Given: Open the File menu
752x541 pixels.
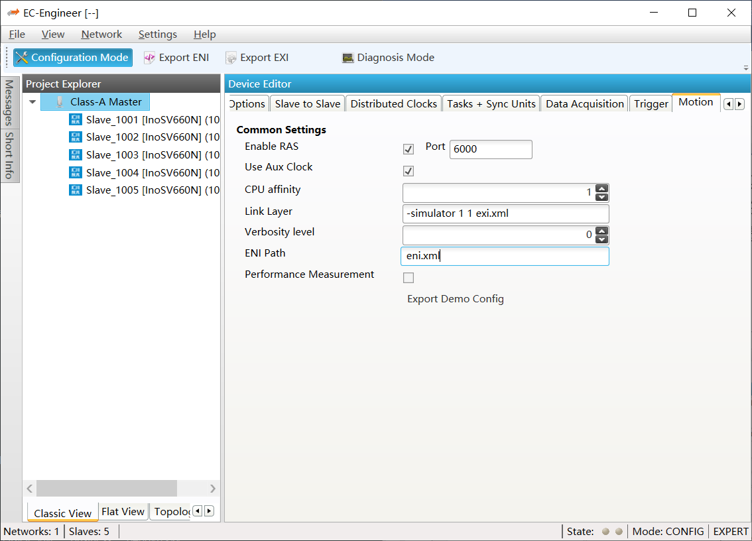Looking at the screenshot, I should coord(17,34).
